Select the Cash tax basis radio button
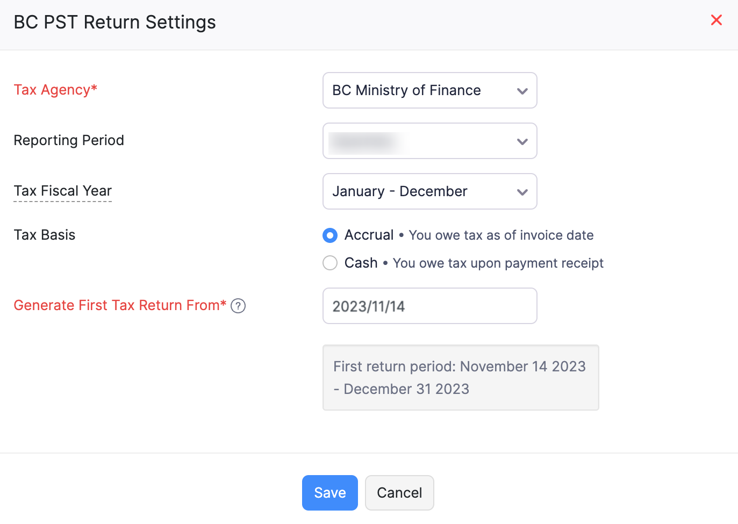738x524 pixels. [330, 263]
